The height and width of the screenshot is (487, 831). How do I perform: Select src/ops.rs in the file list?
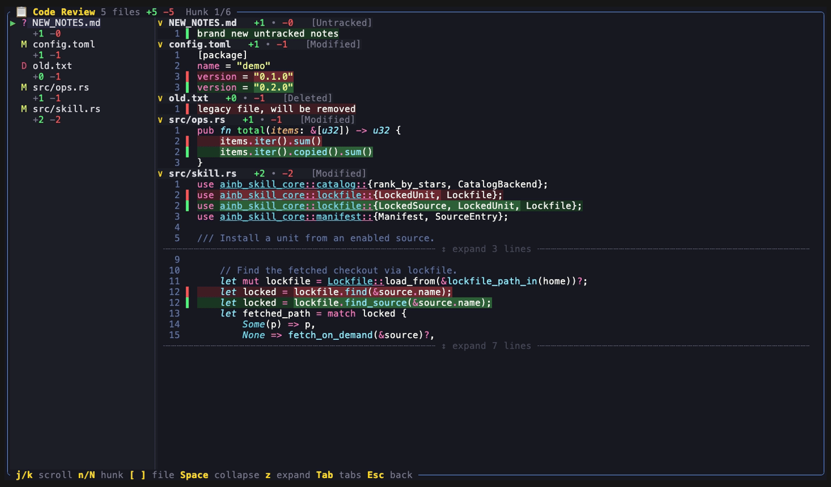(x=61, y=87)
